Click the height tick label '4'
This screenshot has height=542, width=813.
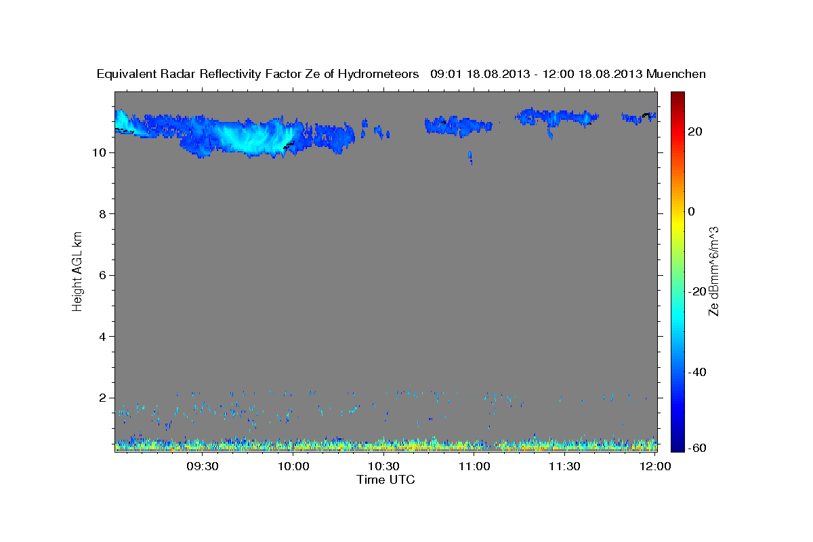click(x=104, y=337)
